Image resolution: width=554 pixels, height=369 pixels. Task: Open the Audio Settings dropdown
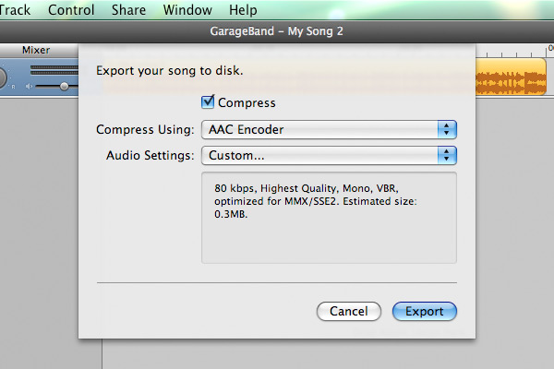click(329, 156)
